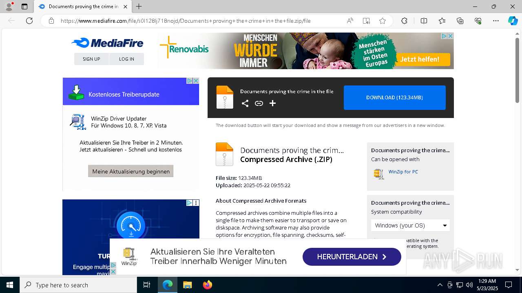Open a new browser tab
This screenshot has width=522, height=293.
(x=139, y=7)
